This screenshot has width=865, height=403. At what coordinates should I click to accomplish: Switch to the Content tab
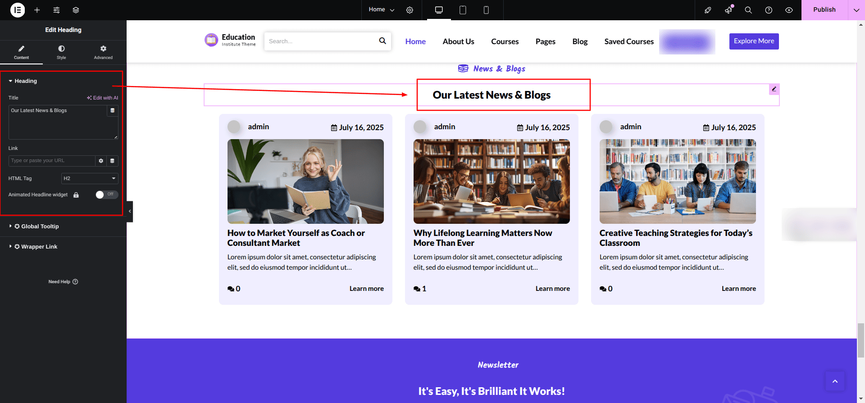point(21,52)
